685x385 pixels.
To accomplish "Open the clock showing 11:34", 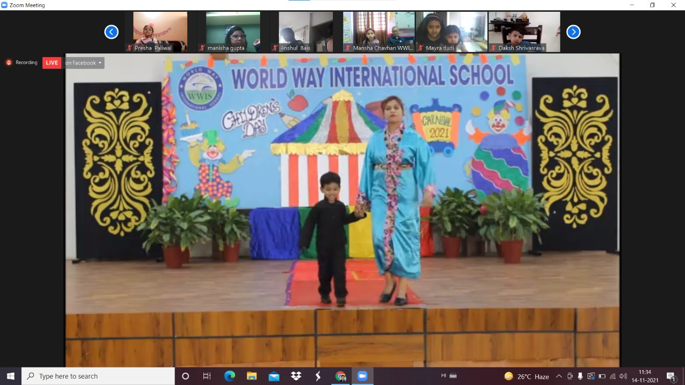I will coord(645,376).
